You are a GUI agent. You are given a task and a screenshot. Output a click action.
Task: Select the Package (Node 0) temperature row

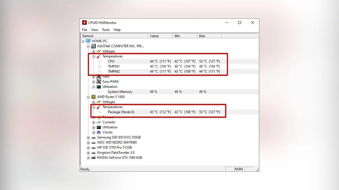click(169, 112)
